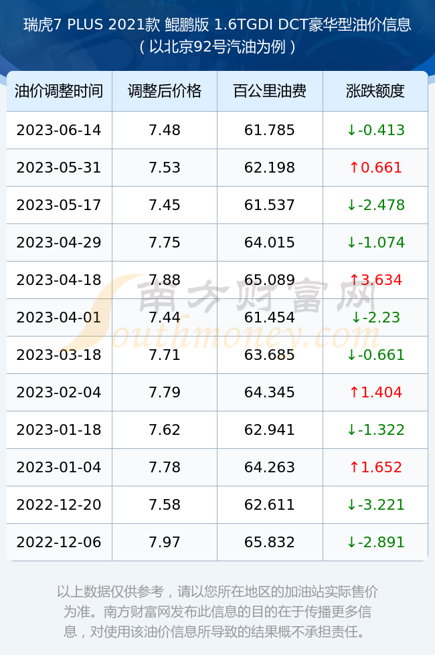Click the green down arrow beside -3.221
This screenshot has width=435, height=669.
pos(351,504)
